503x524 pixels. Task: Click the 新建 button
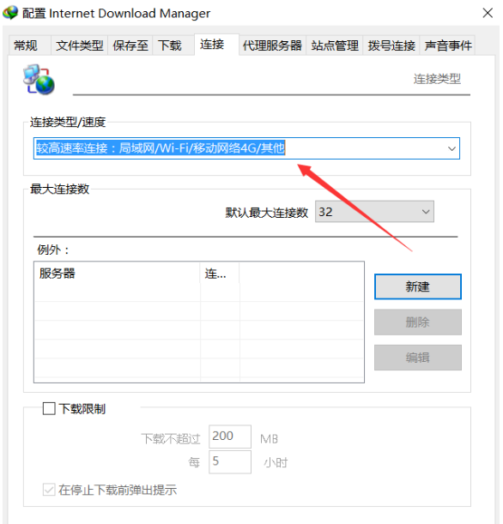tap(418, 286)
